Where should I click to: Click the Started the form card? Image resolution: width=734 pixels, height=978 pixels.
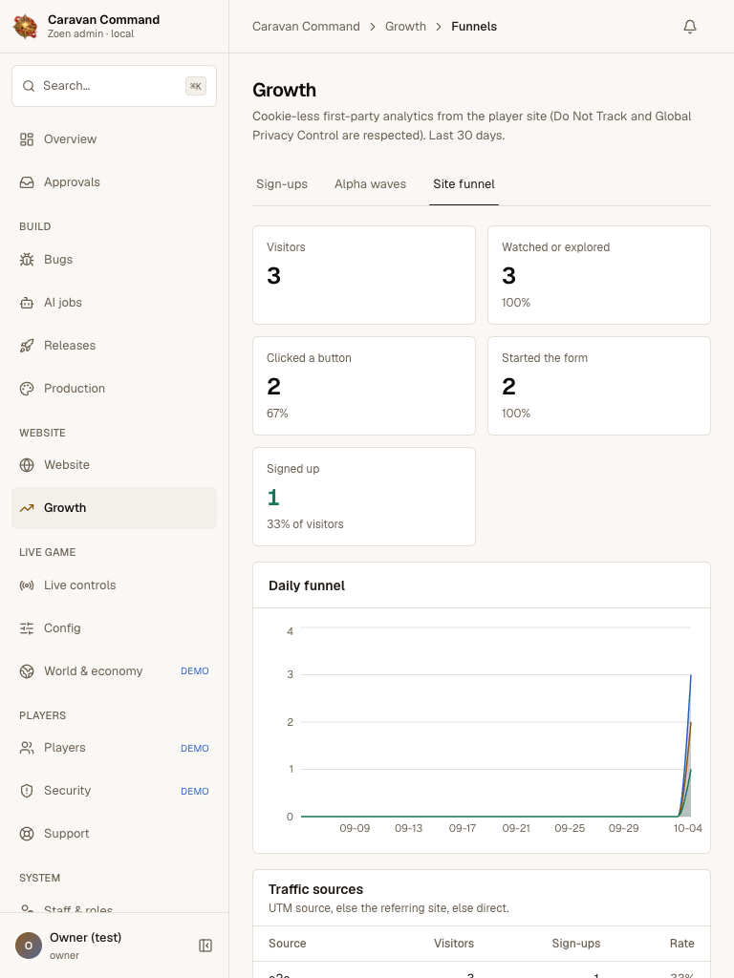click(599, 386)
